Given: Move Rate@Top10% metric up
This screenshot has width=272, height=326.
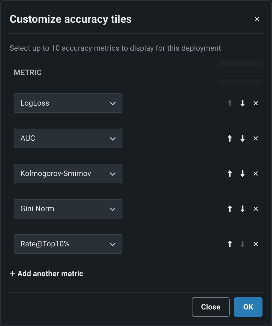Looking at the screenshot, I should coord(230,244).
